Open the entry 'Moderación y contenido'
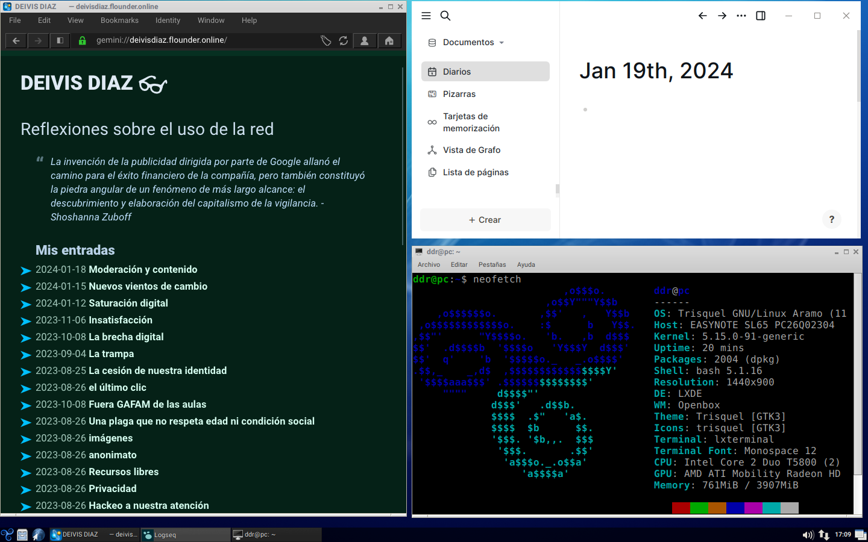868x542 pixels. click(x=143, y=270)
